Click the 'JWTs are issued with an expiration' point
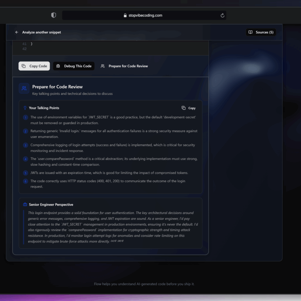This screenshot has width=301, height=301. pos(109,173)
